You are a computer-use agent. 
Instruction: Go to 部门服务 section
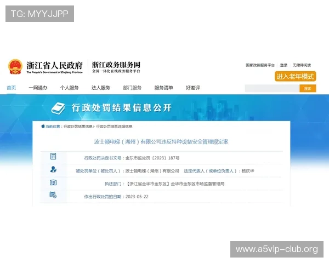coord(132,88)
